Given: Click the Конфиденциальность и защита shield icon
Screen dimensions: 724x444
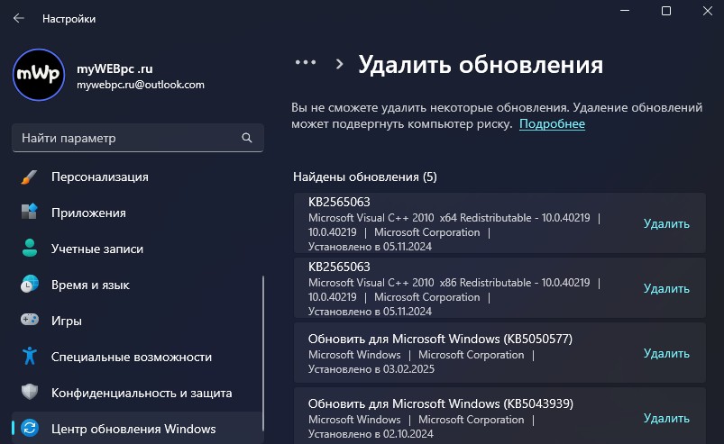Looking at the screenshot, I should [x=30, y=393].
